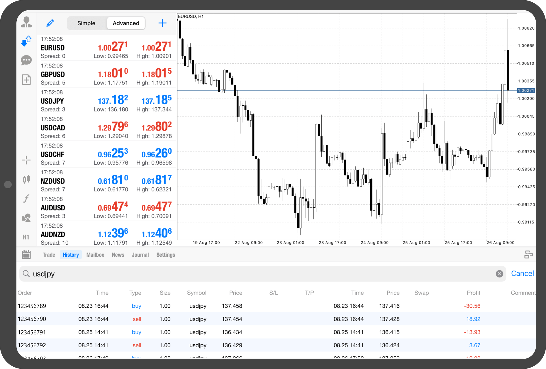Open the candlestick chart type icon
The height and width of the screenshot is (369, 546).
(26, 179)
